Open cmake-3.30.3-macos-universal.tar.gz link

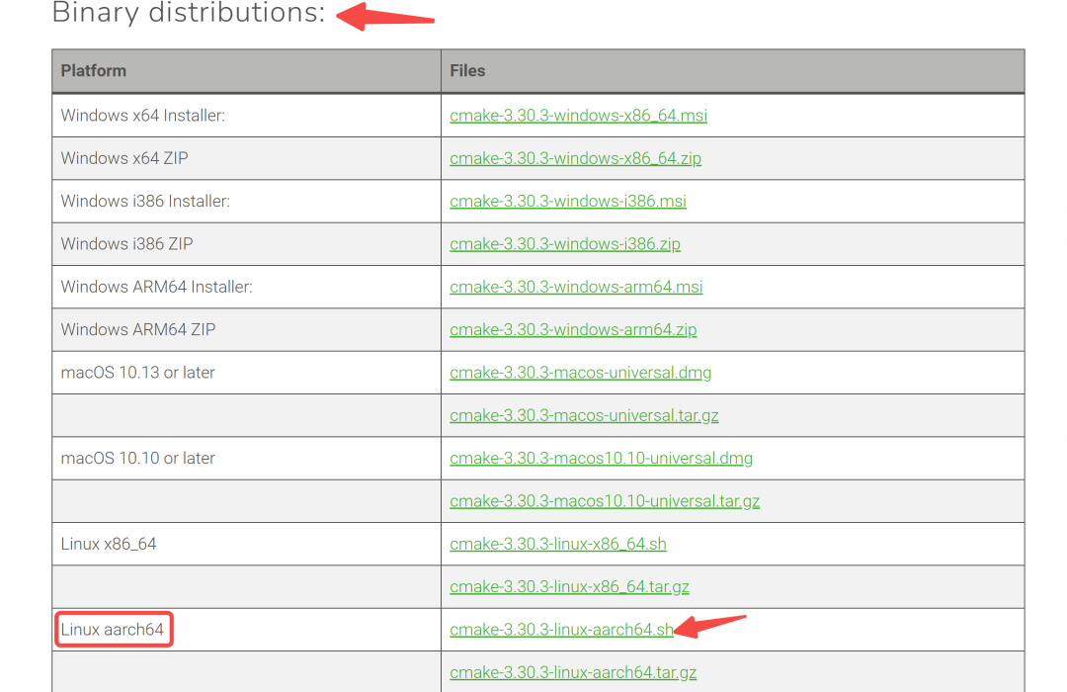coord(584,416)
